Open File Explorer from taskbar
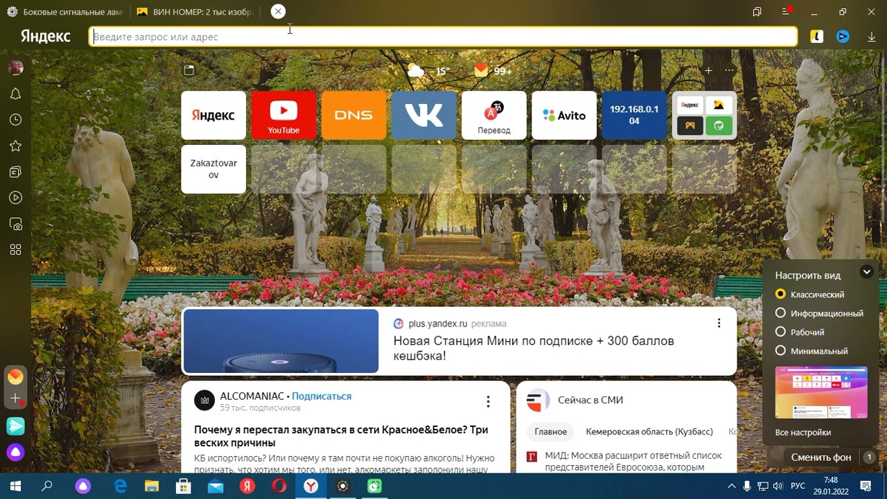 (152, 486)
